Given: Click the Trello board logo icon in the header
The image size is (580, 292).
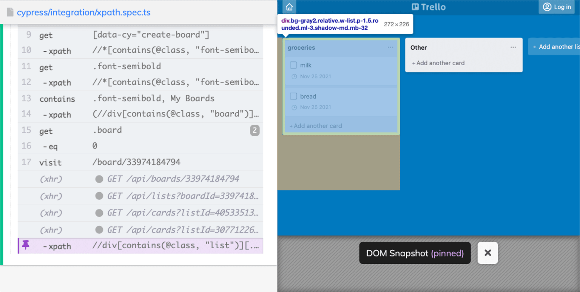Looking at the screenshot, I should pyautogui.click(x=416, y=6).
